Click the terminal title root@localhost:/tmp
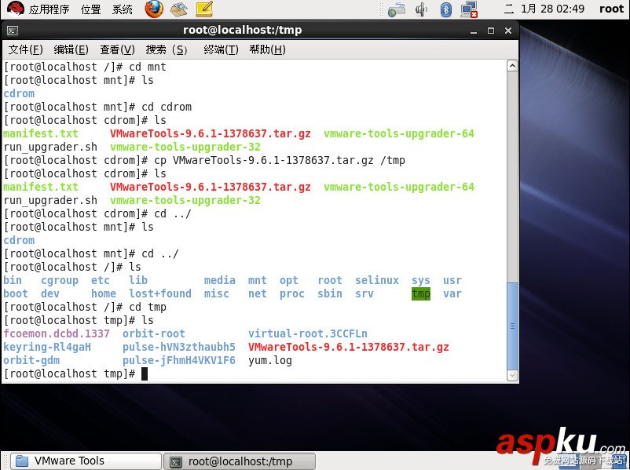Screen dimensions: 630x470 coord(242,30)
